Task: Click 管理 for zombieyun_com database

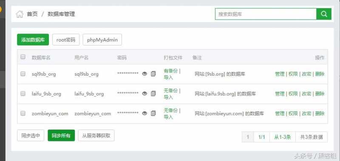Action: pyautogui.click(x=280, y=113)
